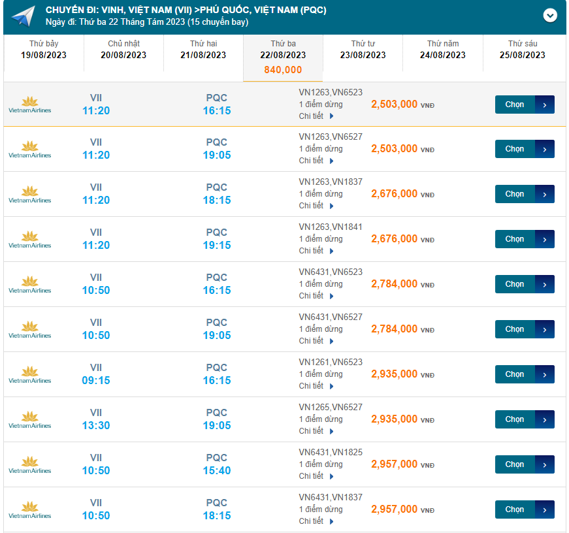Click Vietnam Airlines logo on VN6431,VN1825 flight
Image resolution: width=569 pixels, height=533 pixels.
(x=29, y=465)
